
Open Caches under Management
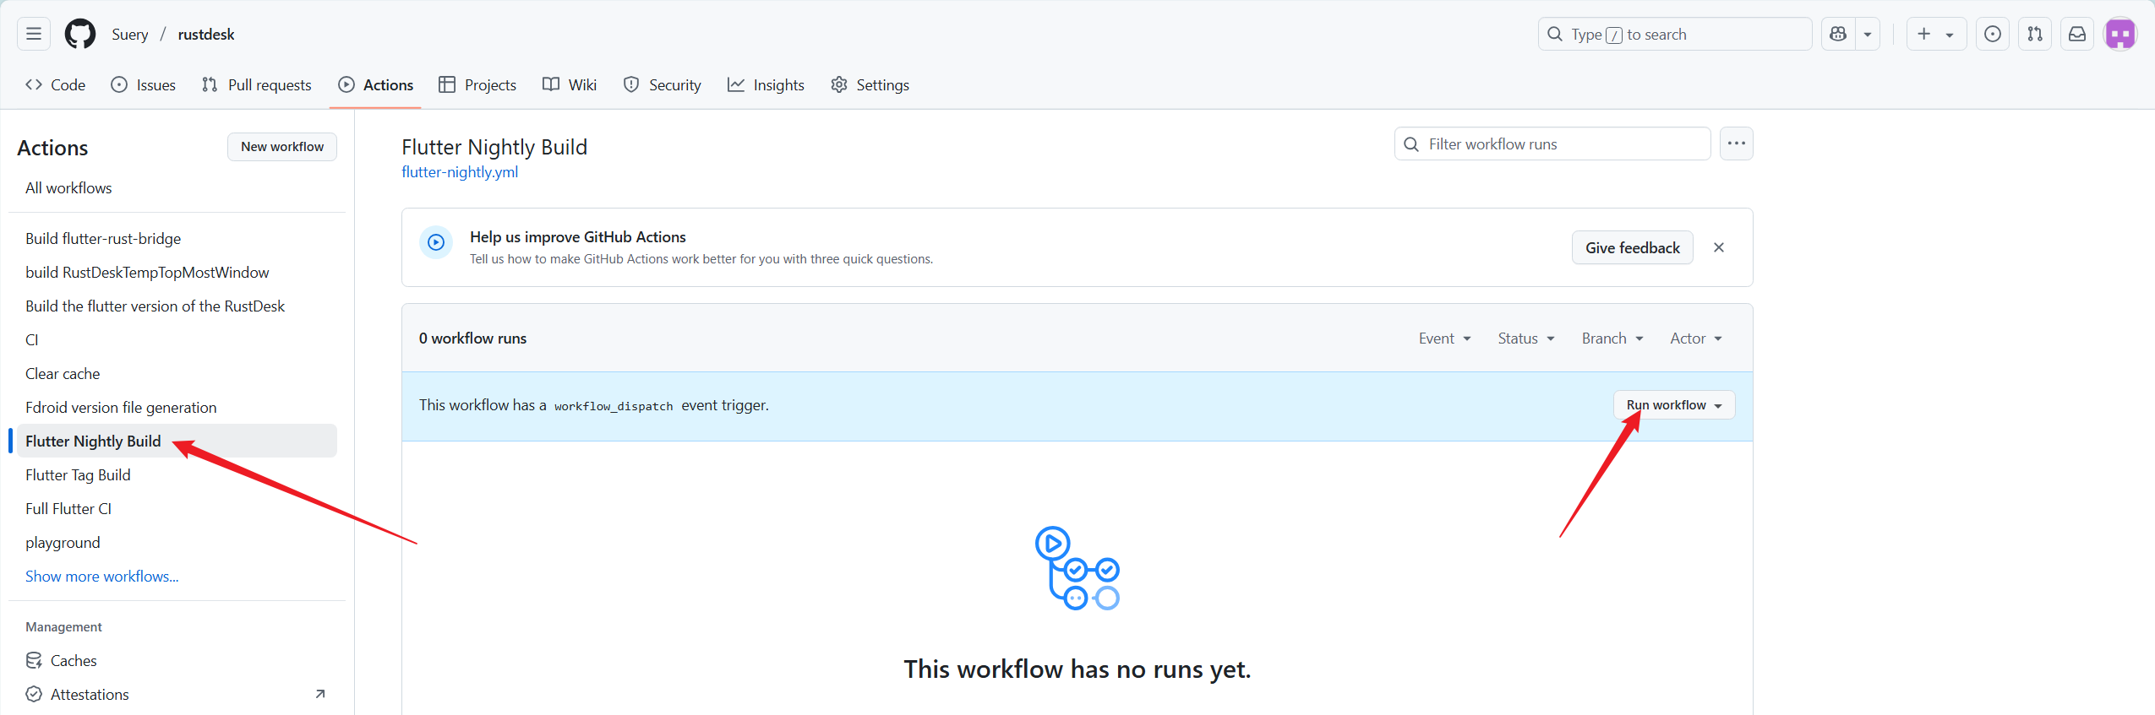coord(177,660)
